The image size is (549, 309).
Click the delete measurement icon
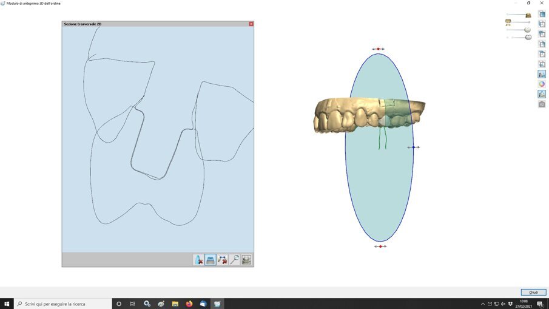tap(223, 260)
